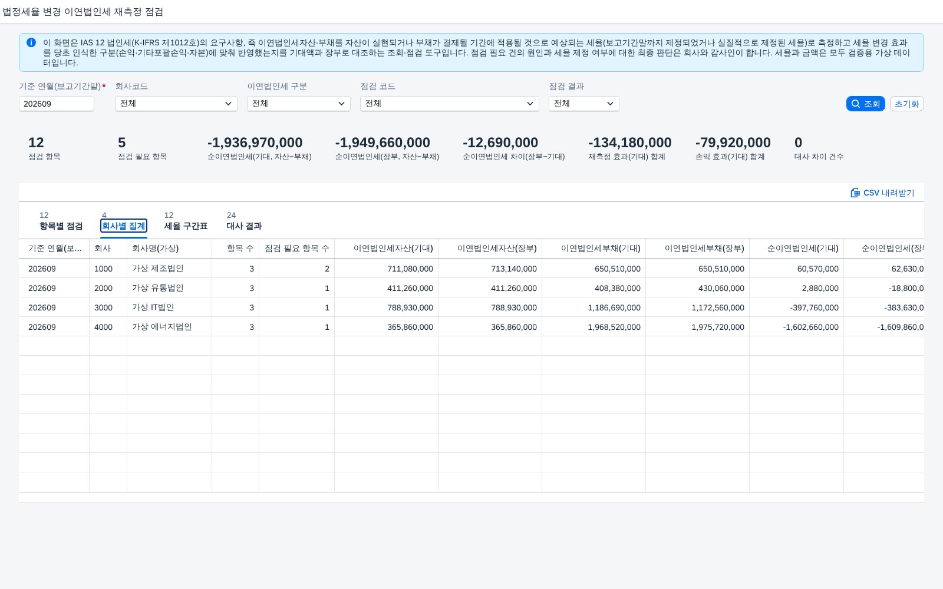943x589 pixels.
Task: Click the 이연법인세부채(장부) column header
Action: pyautogui.click(x=698, y=249)
